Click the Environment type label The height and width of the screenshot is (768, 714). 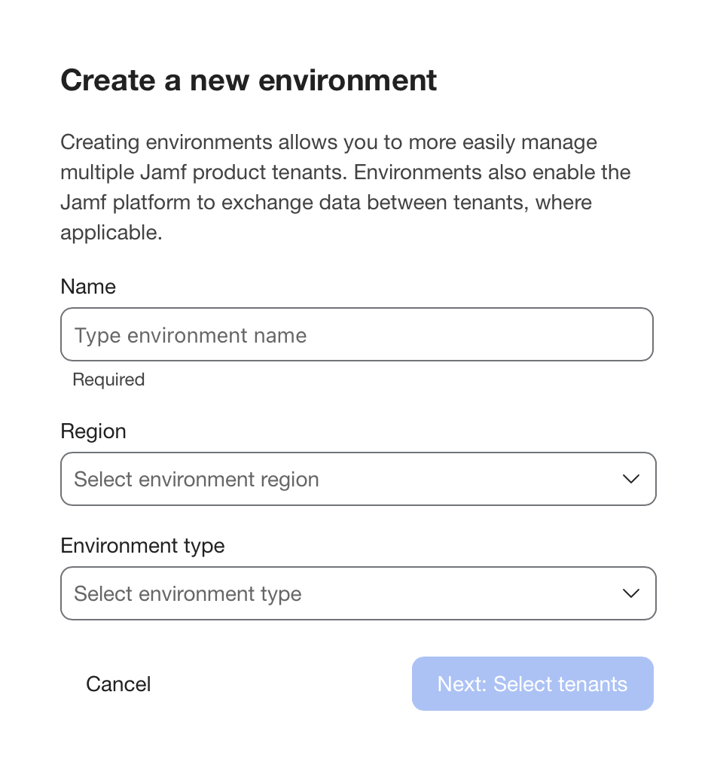click(x=142, y=546)
